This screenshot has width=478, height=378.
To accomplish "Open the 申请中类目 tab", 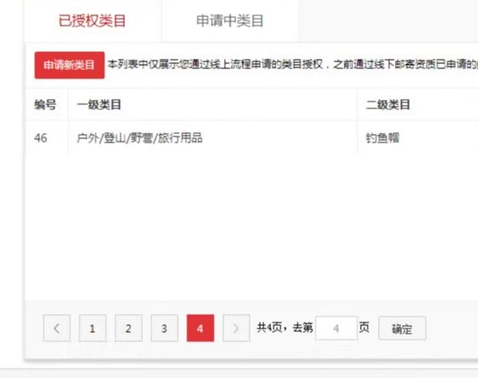I will point(230,20).
